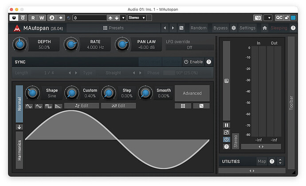Click the MAutopan red logo
Viewport: 306px width, 186px height.
click(x=17, y=28)
